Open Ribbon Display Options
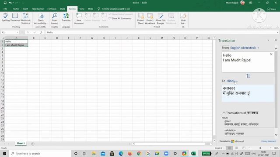 (251, 3)
